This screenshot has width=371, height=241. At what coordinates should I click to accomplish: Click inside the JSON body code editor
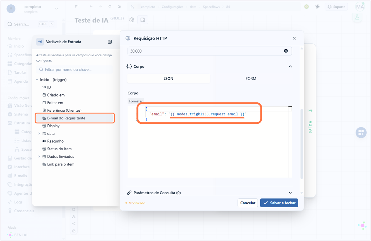point(210,142)
